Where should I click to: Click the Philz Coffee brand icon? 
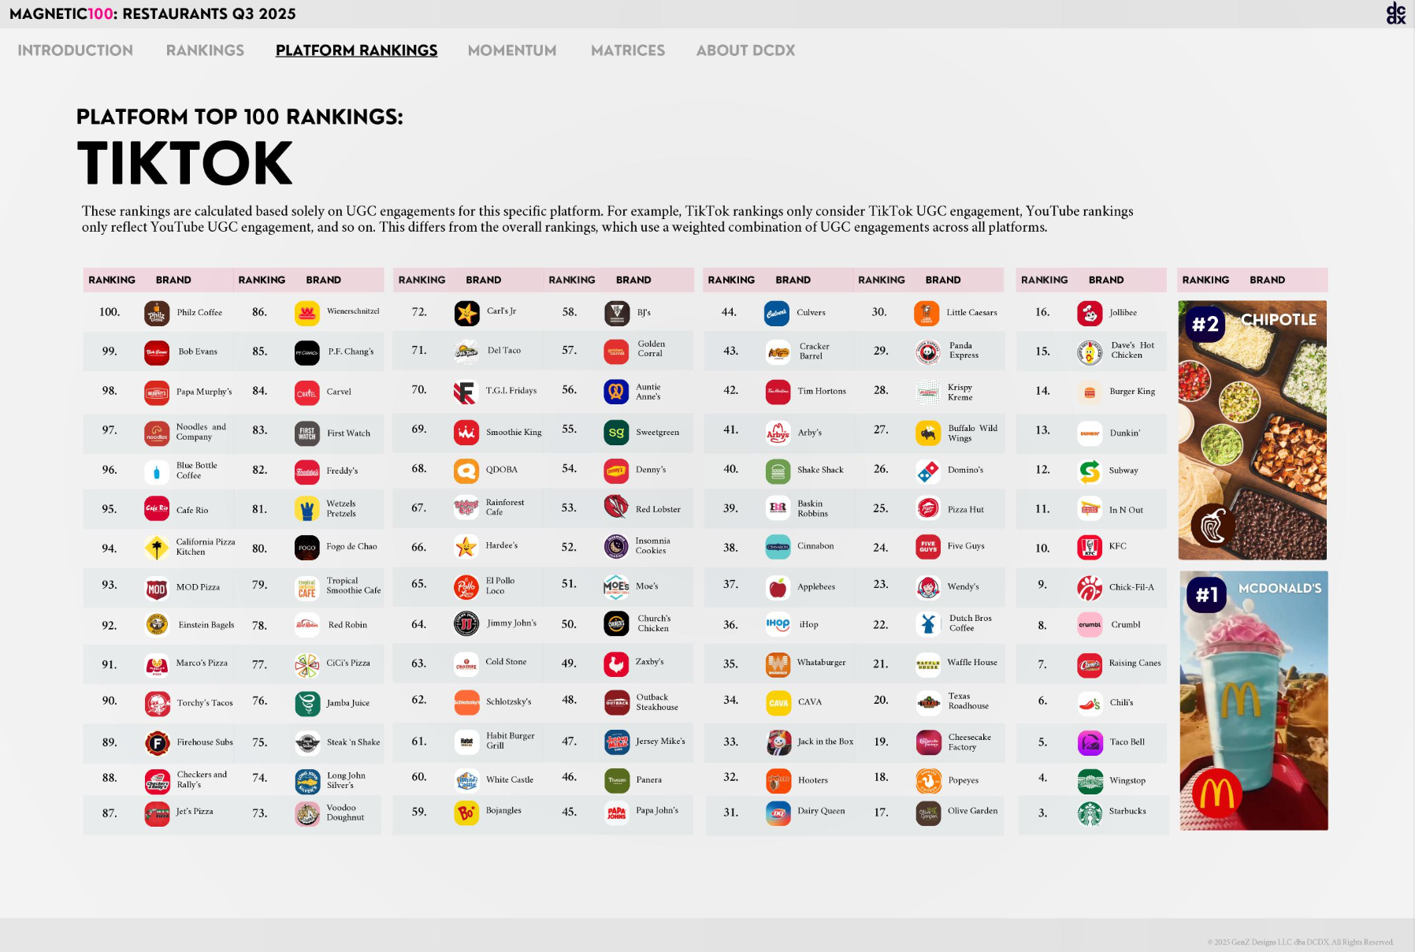point(157,313)
